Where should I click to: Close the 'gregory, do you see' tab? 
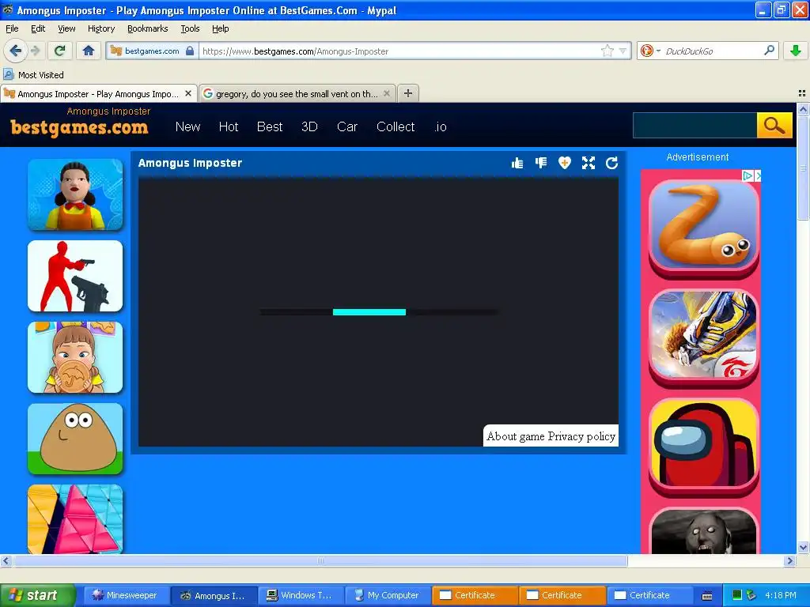[x=386, y=93]
